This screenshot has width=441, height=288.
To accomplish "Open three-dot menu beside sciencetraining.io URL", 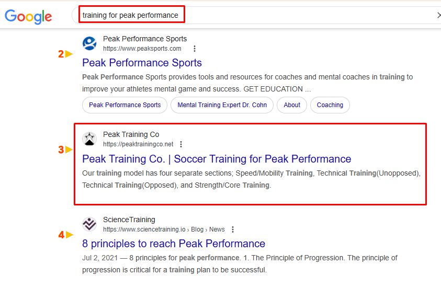I will pos(233,229).
